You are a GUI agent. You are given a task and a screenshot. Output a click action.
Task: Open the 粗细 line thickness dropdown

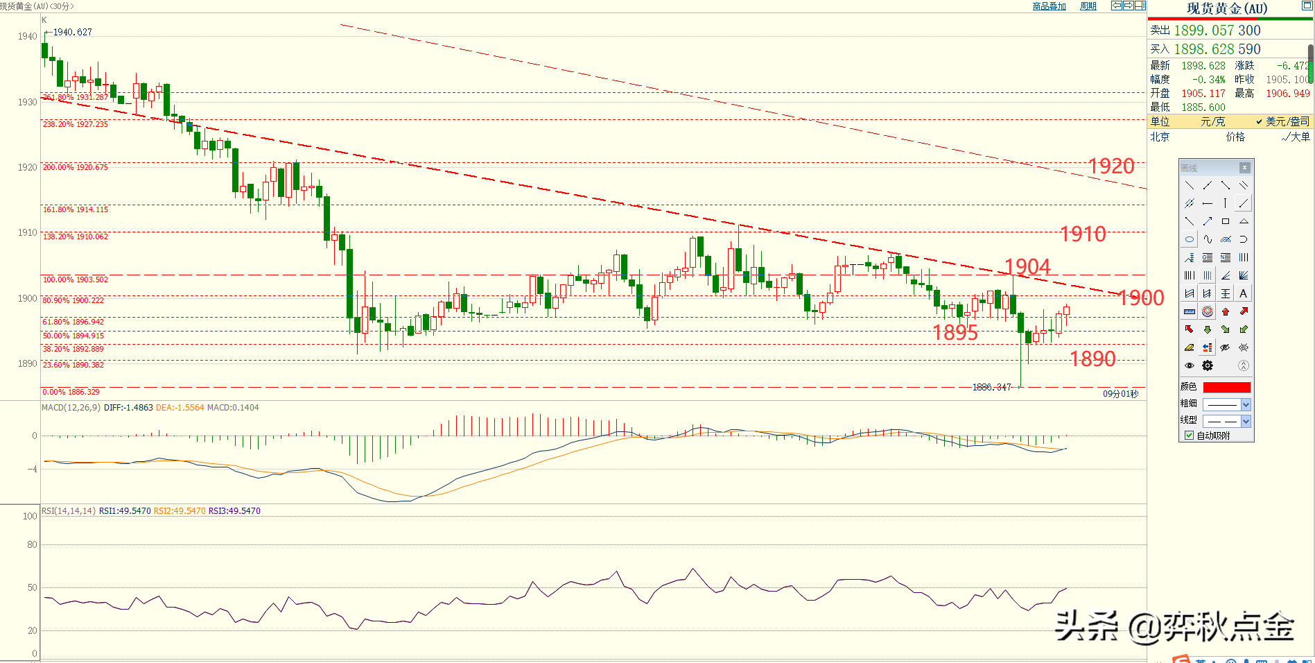pos(1246,404)
